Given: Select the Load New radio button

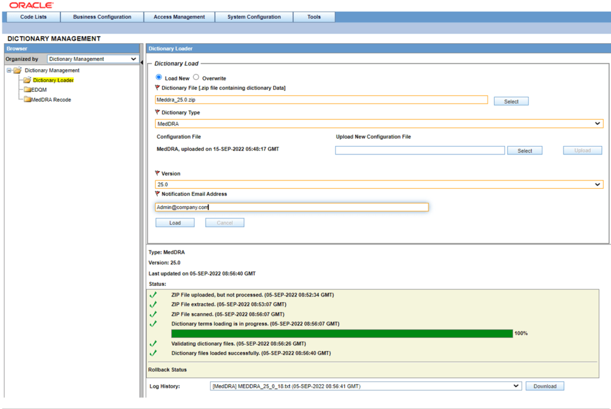Looking at the screenshot, I should (x=159, y=77).
